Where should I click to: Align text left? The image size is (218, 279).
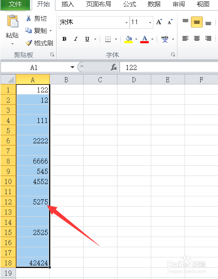coord(185,39)
